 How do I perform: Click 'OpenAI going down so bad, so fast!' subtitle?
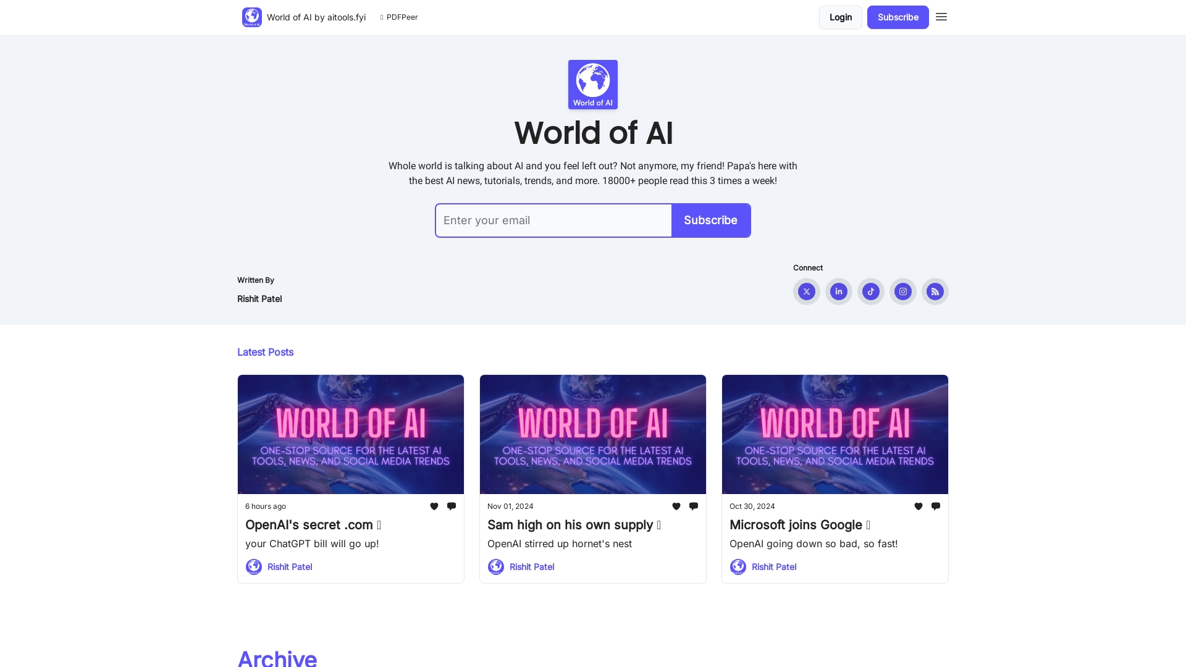click(x=814, y=543)
